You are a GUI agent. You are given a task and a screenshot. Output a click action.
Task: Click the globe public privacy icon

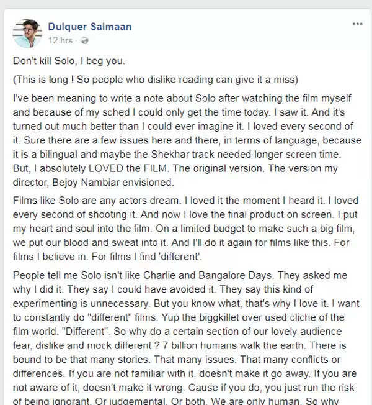(84, 40)
